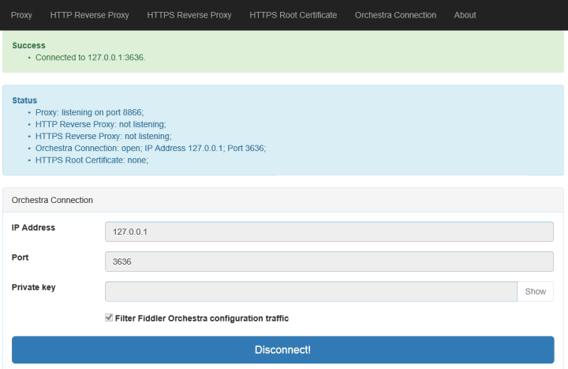Switch to Orchestra Connection page
568x369 pixels.
(395, 15)
